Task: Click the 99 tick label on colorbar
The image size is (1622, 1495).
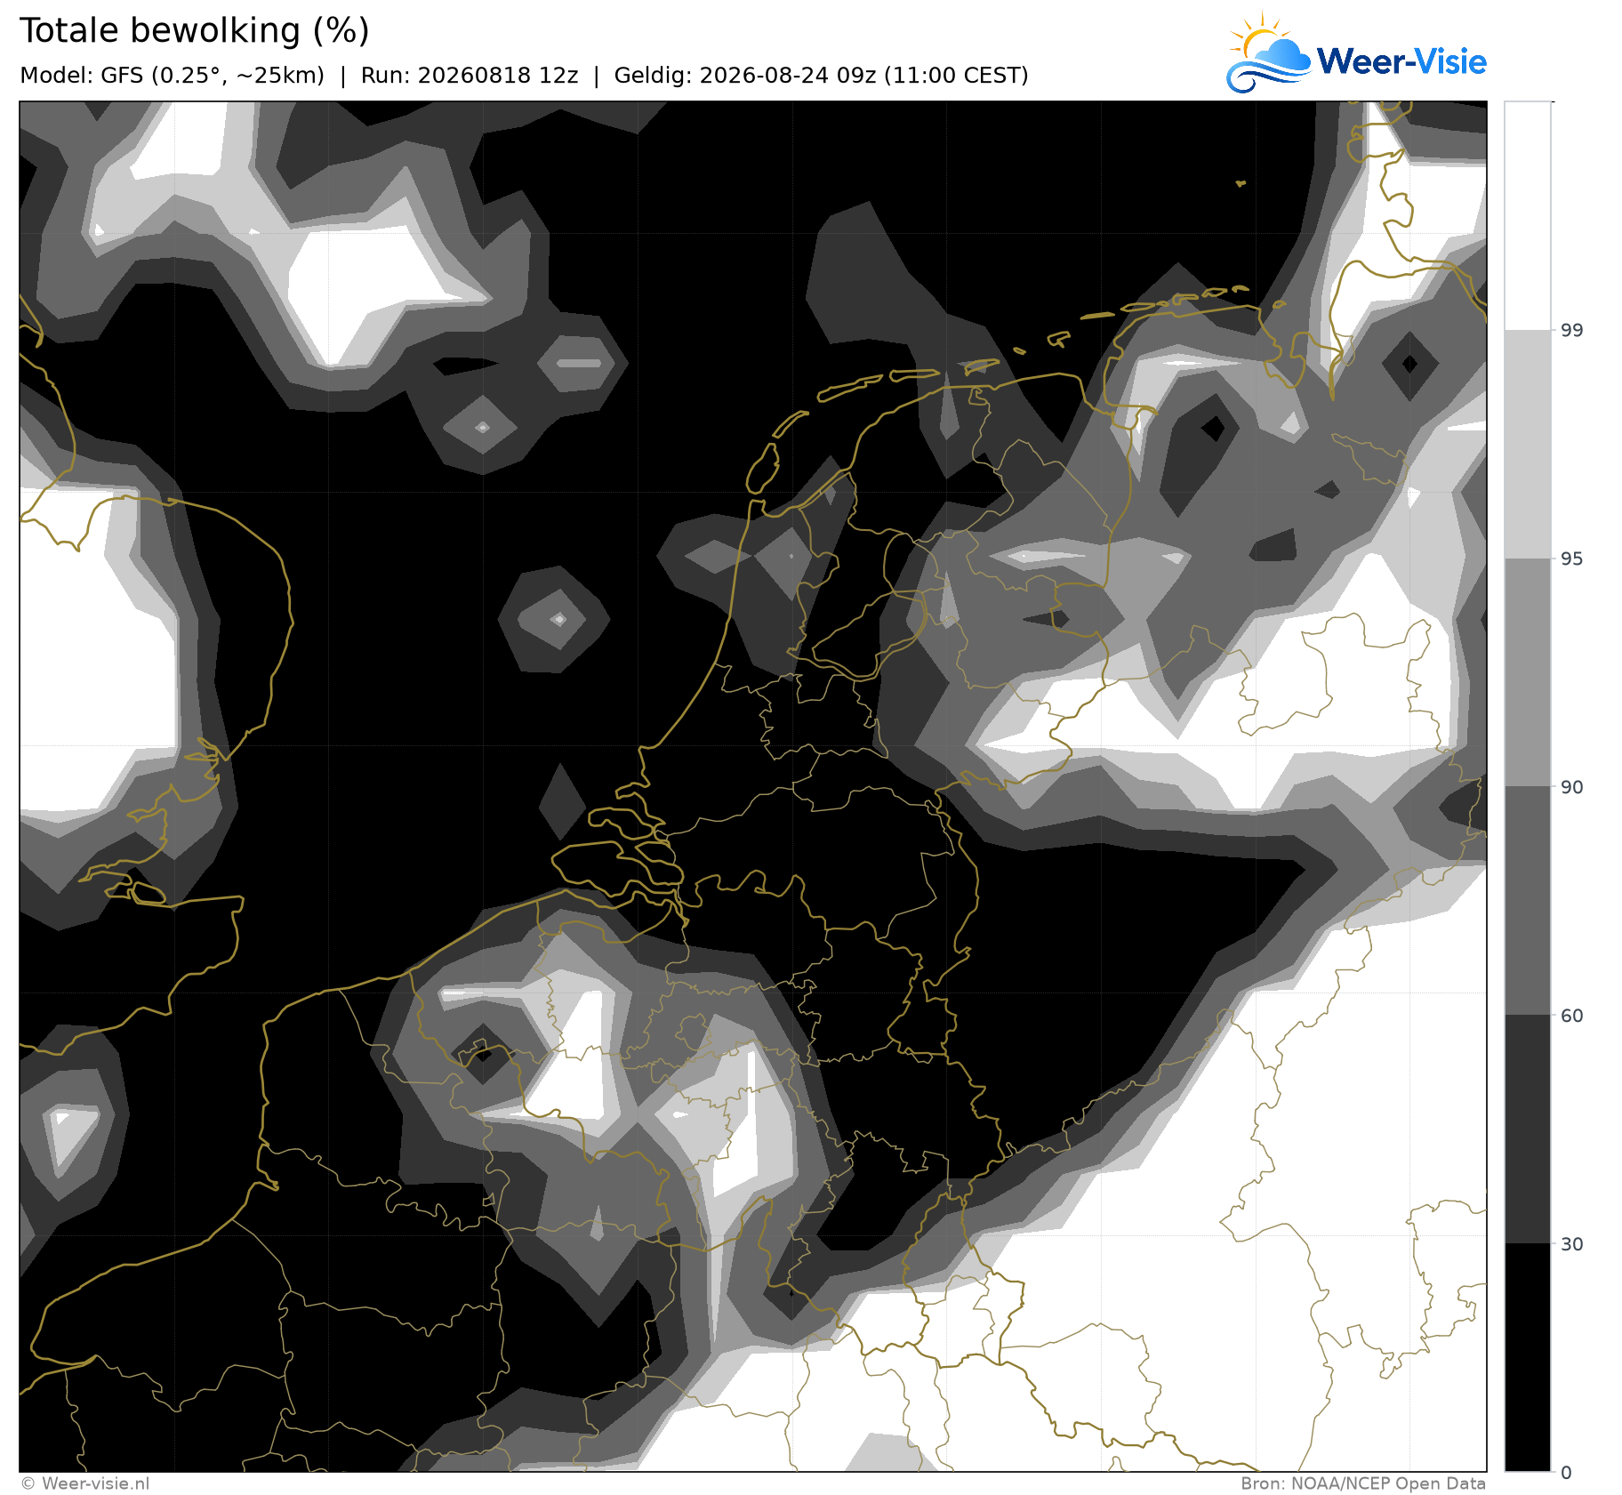Action: click(1572, 331)
